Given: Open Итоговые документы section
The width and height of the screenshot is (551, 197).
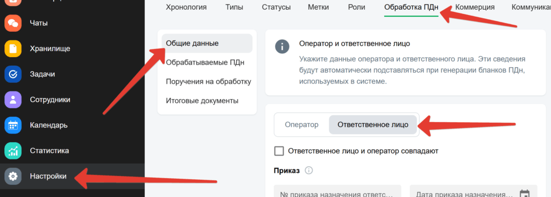Looking at the screenshot, I should tap(202, 101).
